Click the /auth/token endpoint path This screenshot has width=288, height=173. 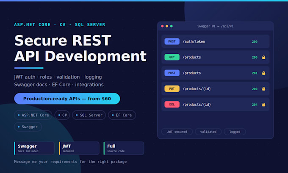194,41
